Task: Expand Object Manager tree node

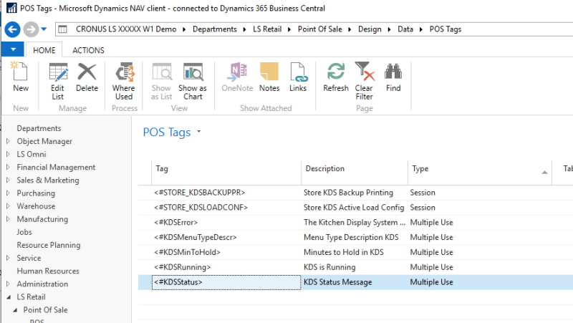Action: (x=8, y=141)
